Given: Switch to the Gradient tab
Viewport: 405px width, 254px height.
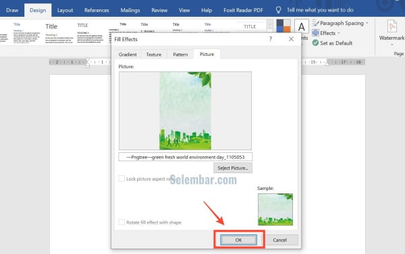Looking at the screenshot, I should click(128, 55).
